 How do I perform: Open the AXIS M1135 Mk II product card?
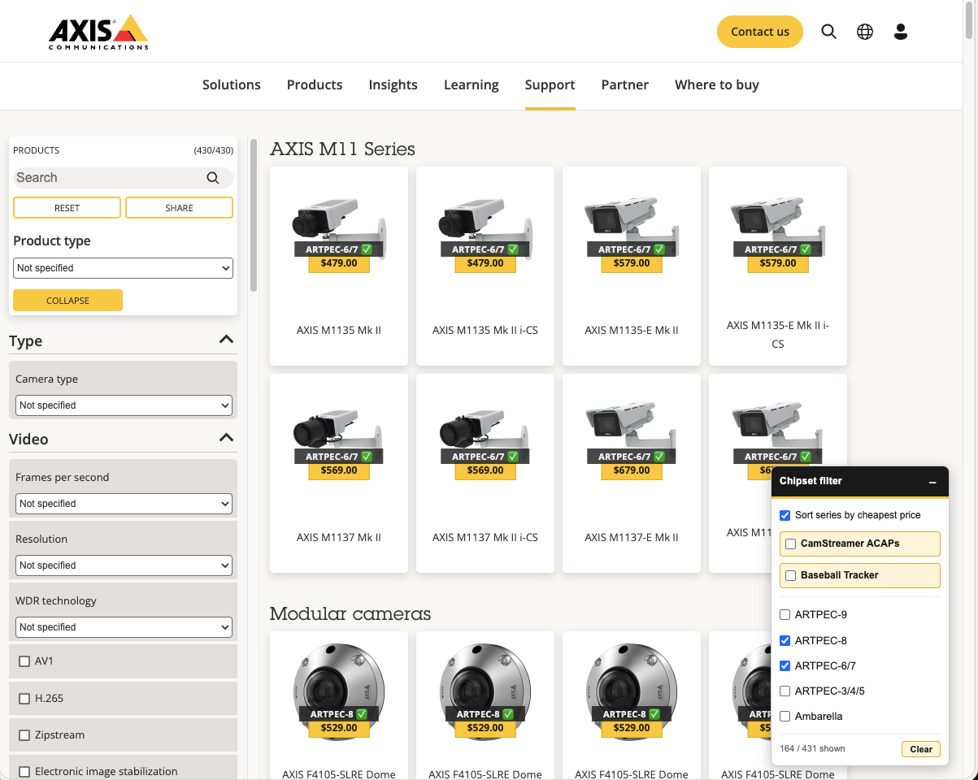(339, 266)
